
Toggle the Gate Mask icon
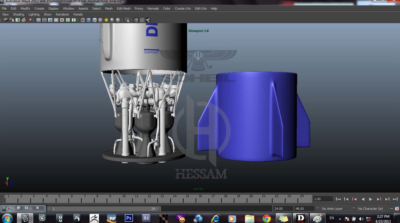pos(56,20)
